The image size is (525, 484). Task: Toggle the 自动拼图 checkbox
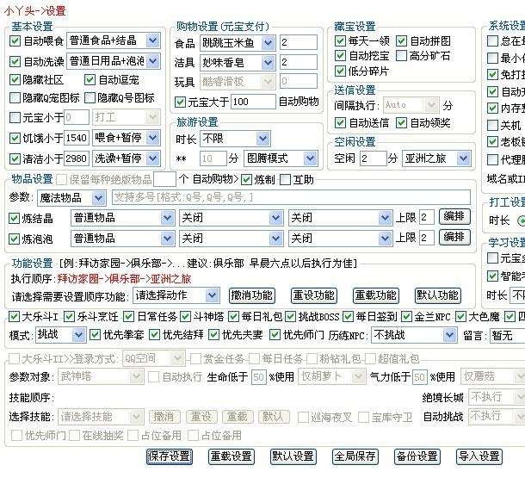click(401, 40)
